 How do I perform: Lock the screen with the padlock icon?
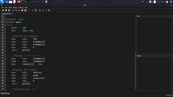point(167,2)
